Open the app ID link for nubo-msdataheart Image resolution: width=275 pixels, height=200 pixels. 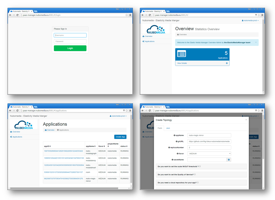click(64, 165)
